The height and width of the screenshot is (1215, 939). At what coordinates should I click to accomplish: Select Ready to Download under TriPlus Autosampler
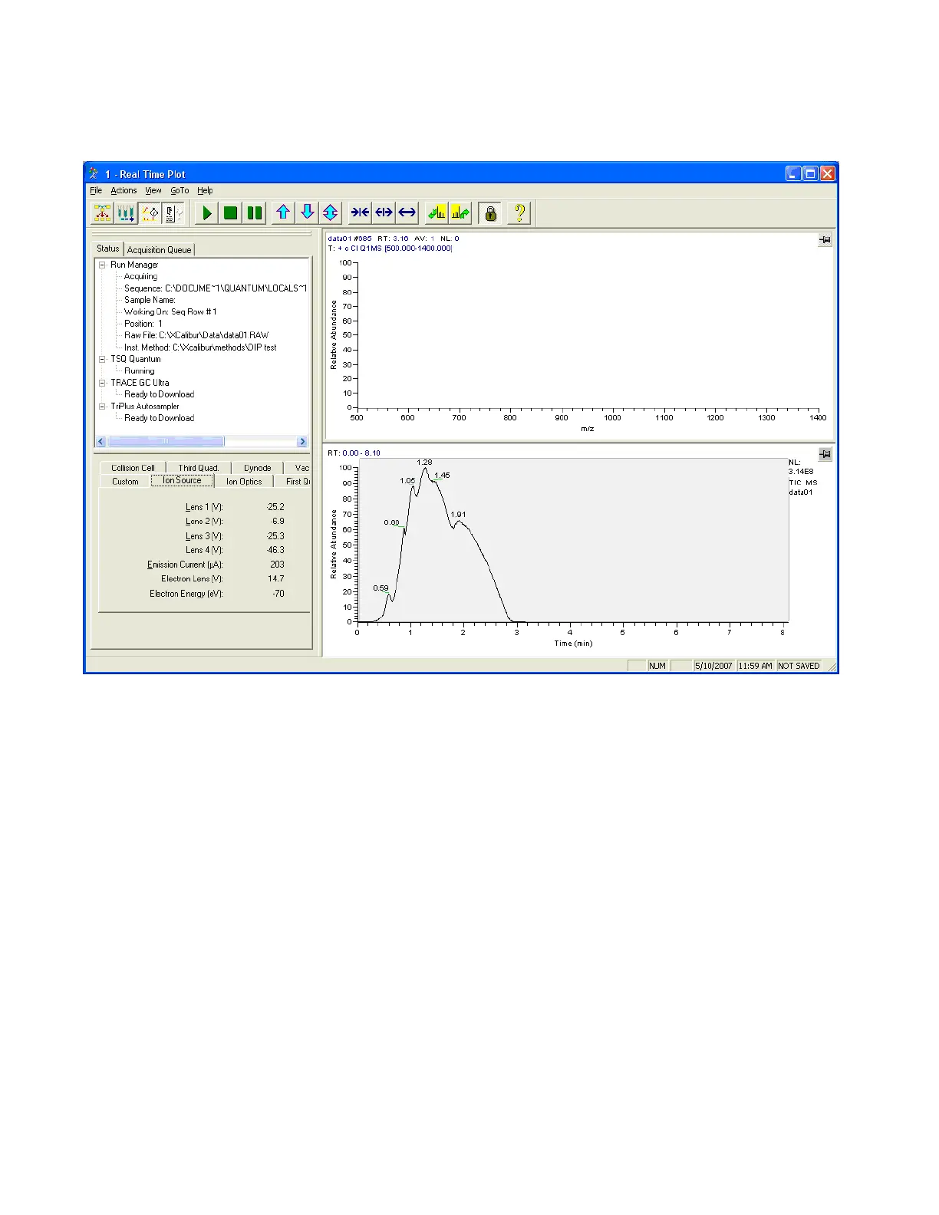(159, 418)
